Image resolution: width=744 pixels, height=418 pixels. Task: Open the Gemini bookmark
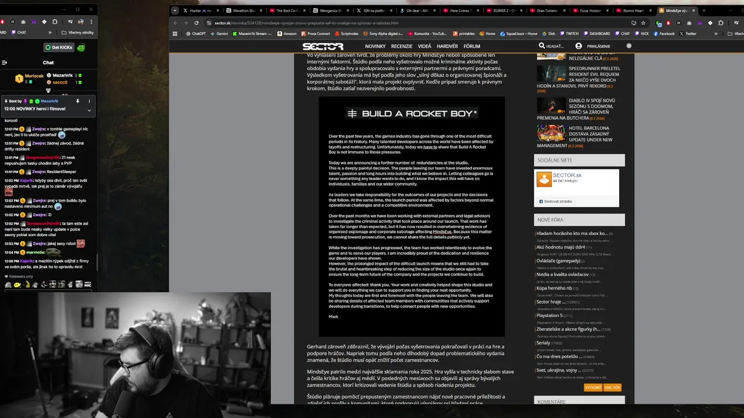click(x=219, y=34)
